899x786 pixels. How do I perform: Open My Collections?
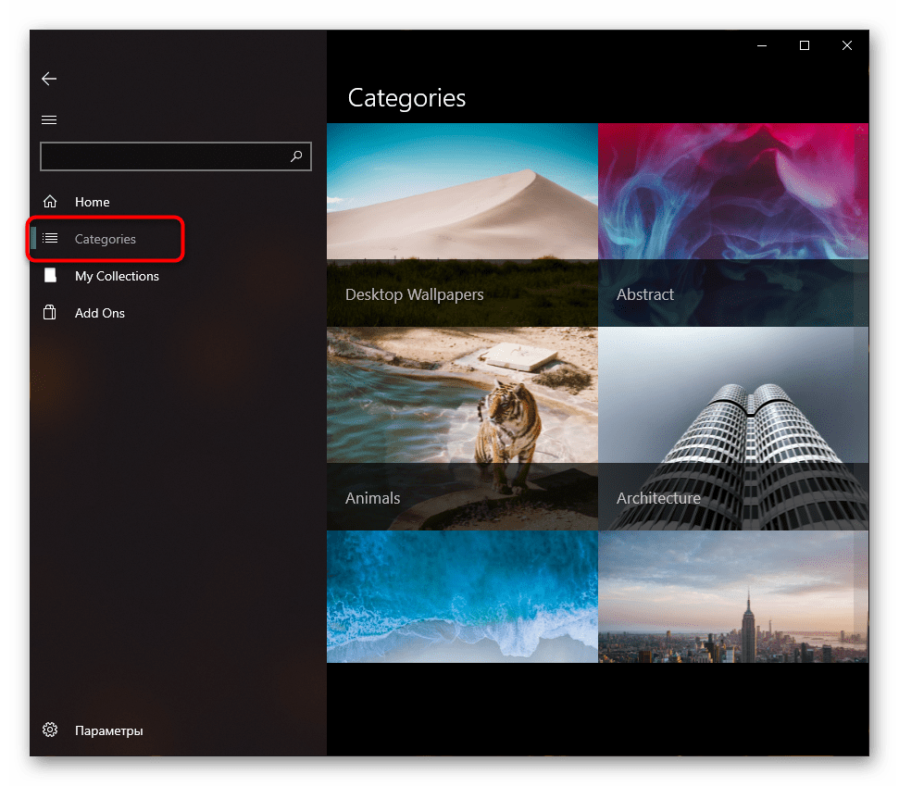(117, 276)
